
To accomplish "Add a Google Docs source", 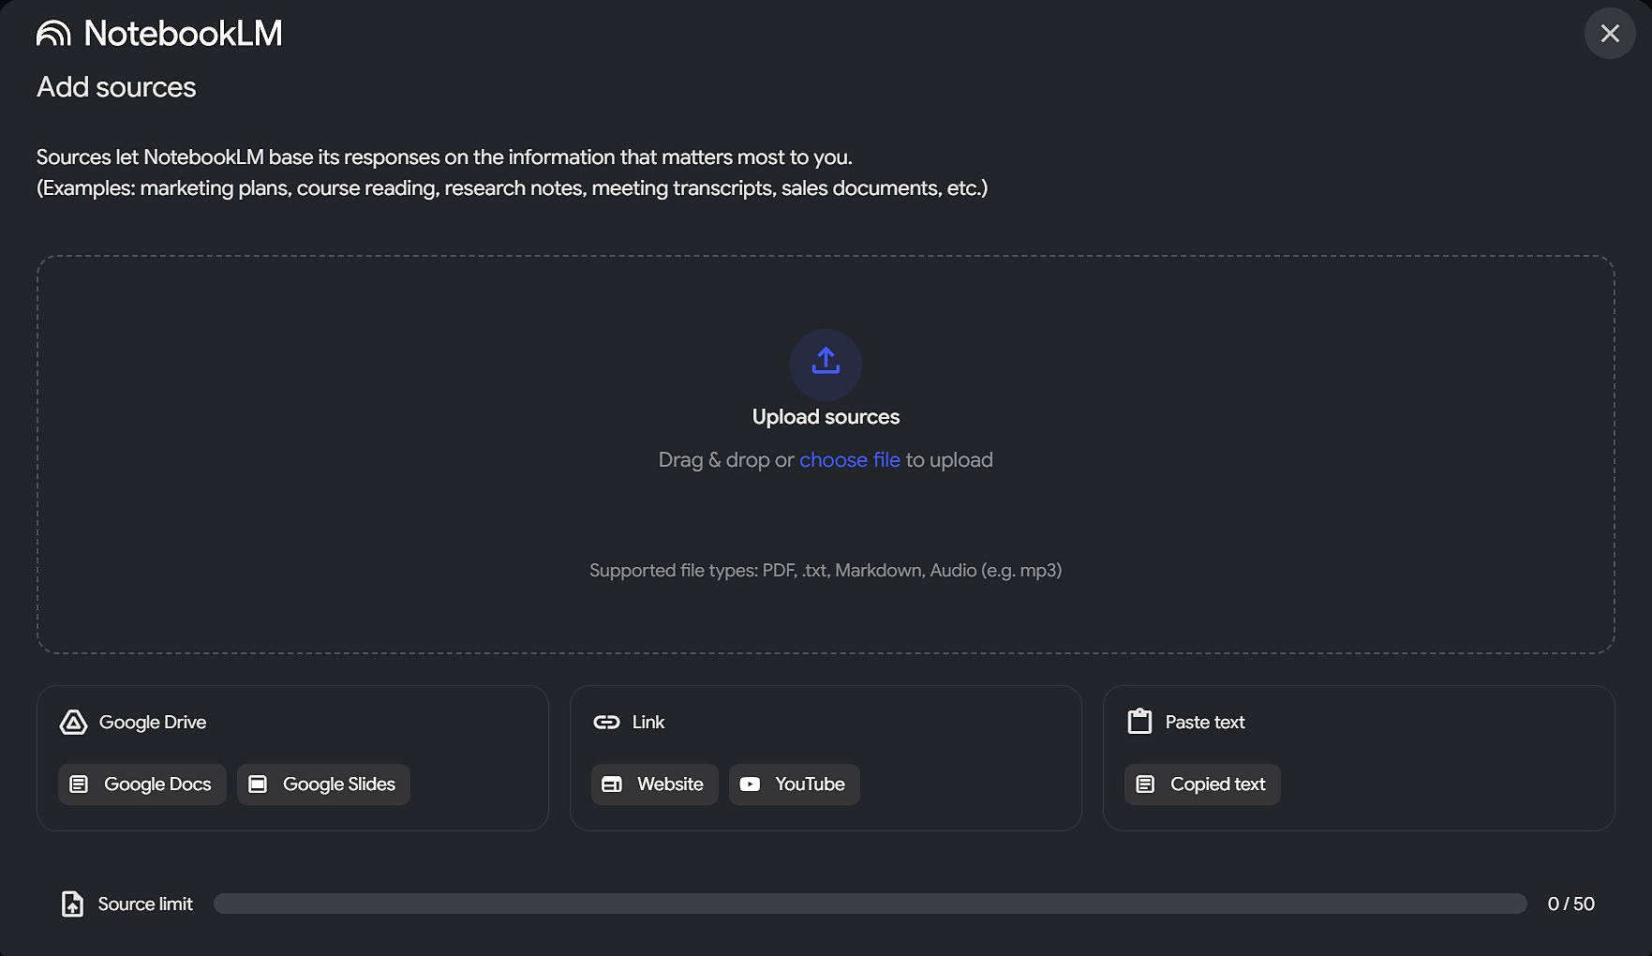I will 142,784.
